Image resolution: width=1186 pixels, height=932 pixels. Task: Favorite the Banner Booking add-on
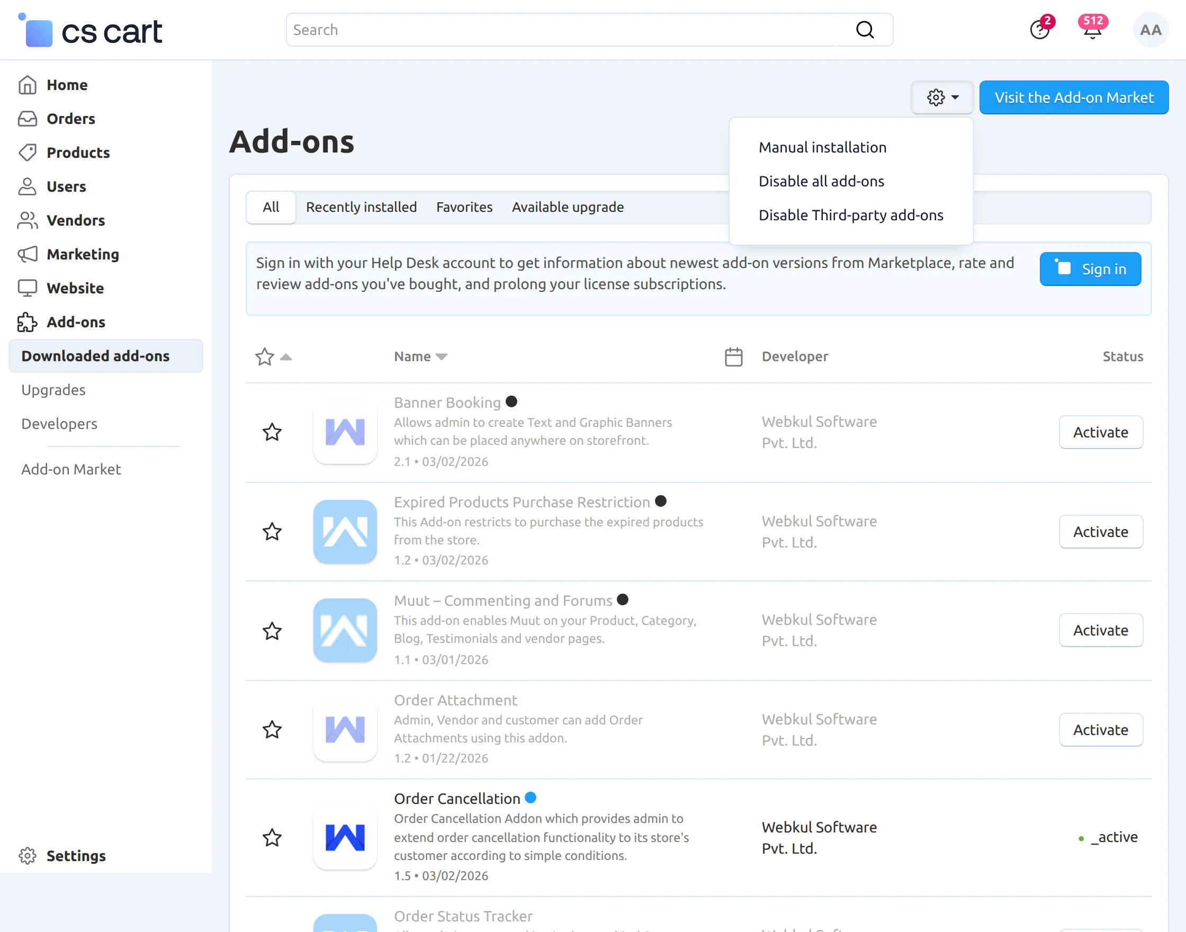(x=272, y=432)
